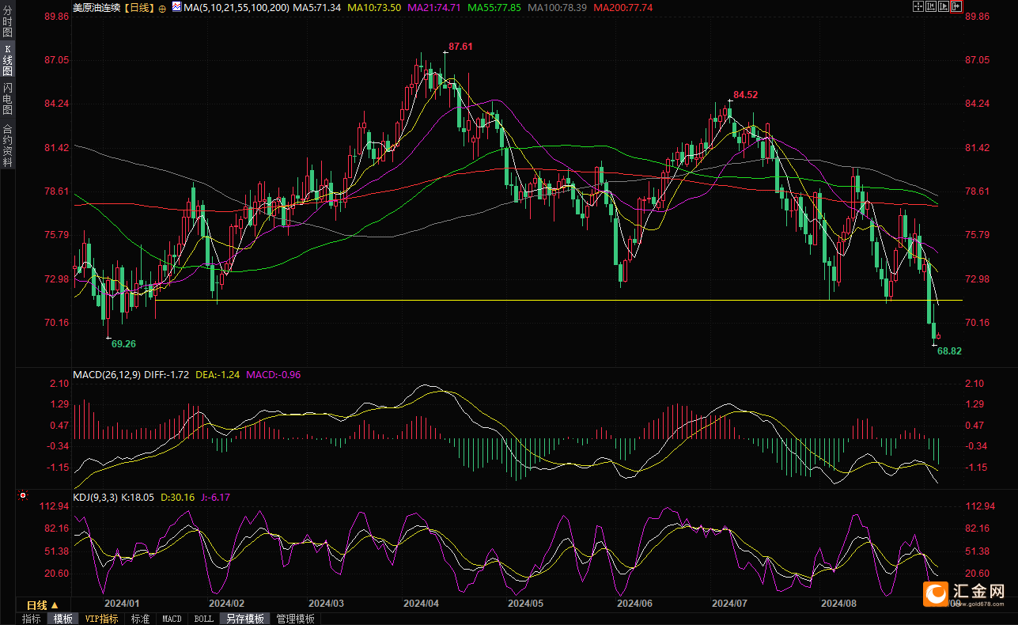Click the MA(5,10,21,55,100,200) parameter label

[x=236, y=7]
